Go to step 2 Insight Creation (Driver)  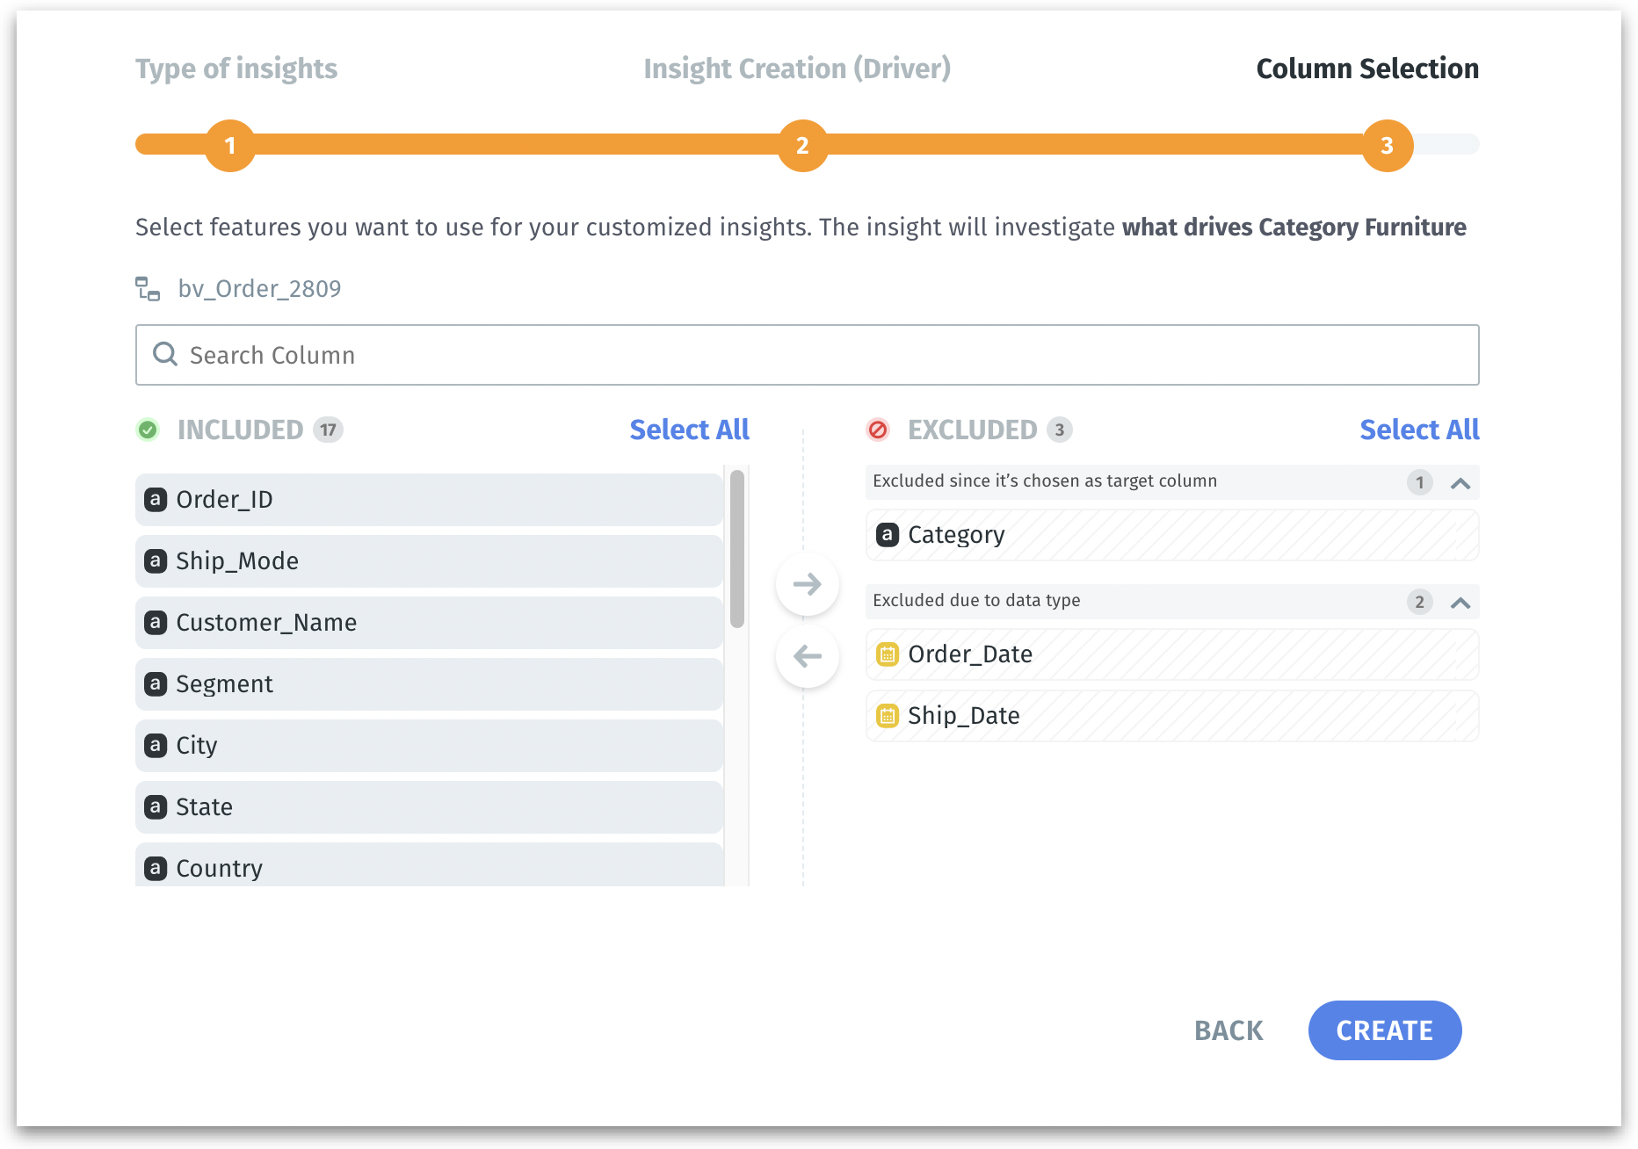(x=802, y=146)
